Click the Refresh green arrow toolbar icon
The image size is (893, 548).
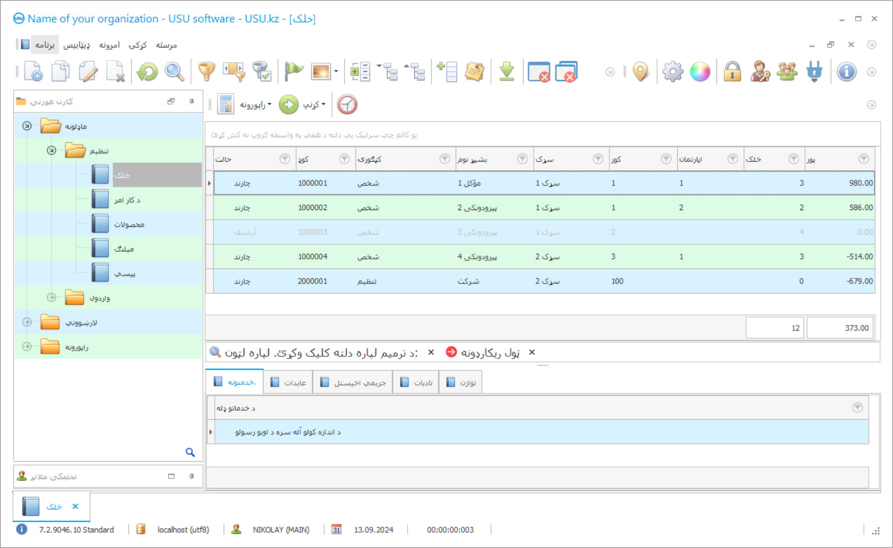(147, 72)
